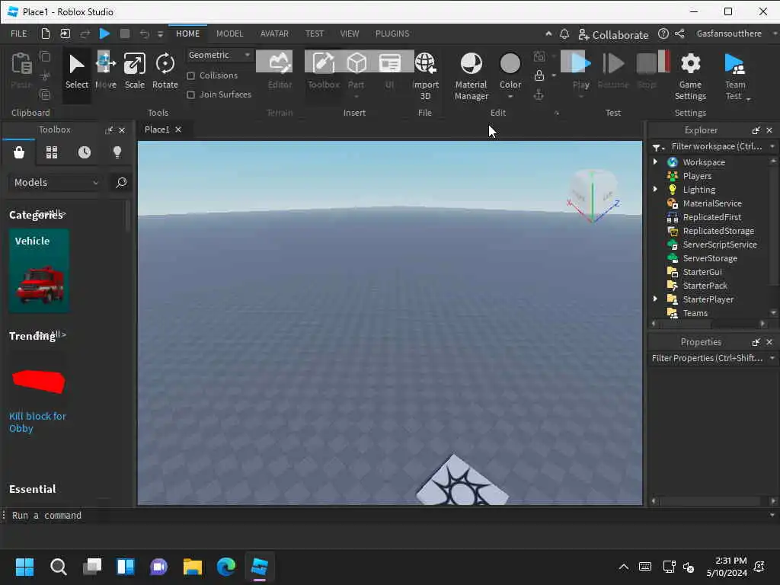
Task: Open the Models category dropdown
Action: tap(56, 183)
